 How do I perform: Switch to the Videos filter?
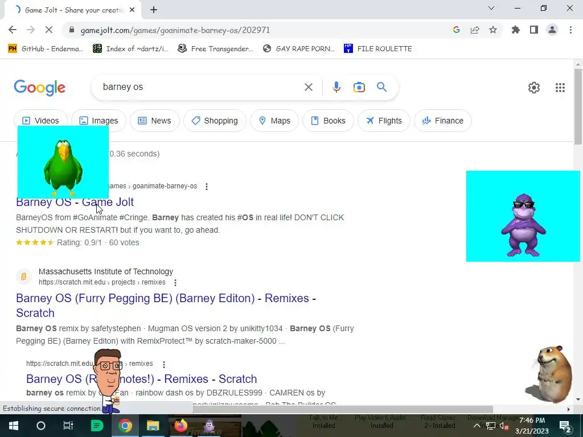pos(41,121)
